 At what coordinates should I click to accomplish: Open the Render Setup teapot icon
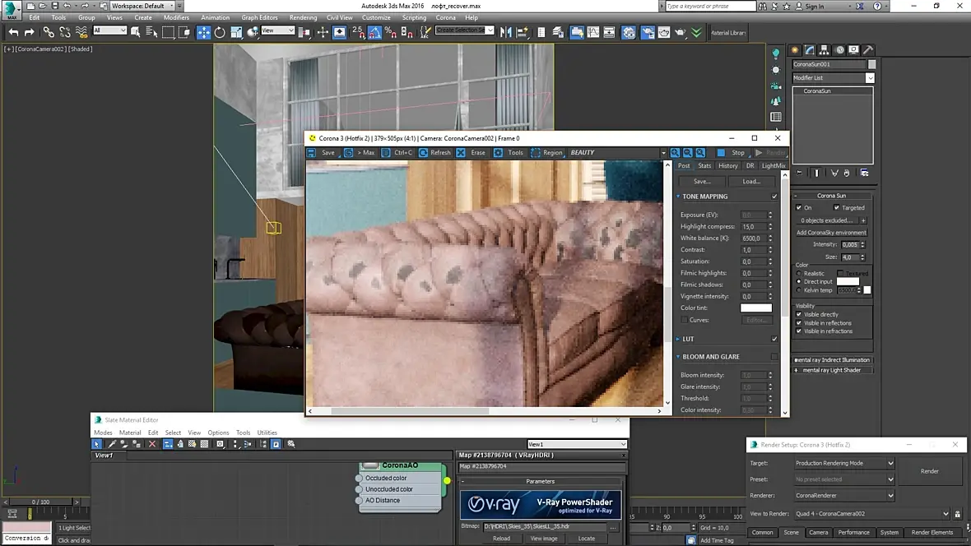(x=647, y=32)
